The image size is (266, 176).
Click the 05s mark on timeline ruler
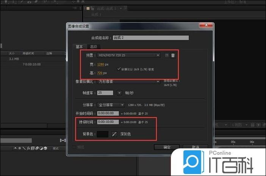point(233,142)
